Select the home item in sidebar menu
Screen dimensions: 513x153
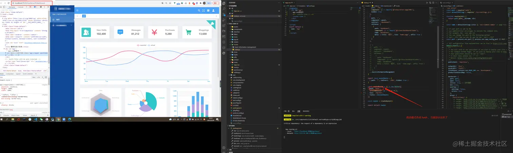[x=62, y=20]
